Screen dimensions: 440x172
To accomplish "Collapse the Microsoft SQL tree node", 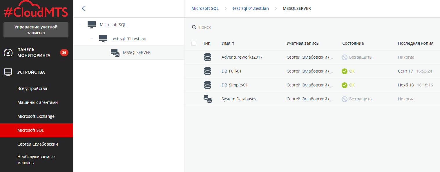I will [80, 25].
